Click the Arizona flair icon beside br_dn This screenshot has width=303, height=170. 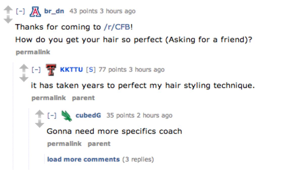tap(35, 12)
